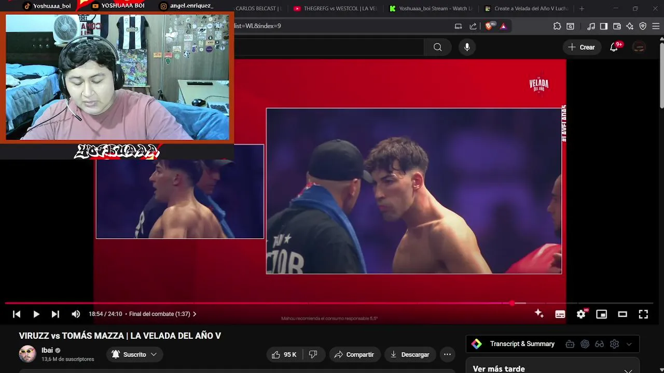Image resolution: width=664 pixels, height=373 pixels.
Task: Open the browser hamburger main menu
Action: tap(656, 26)
